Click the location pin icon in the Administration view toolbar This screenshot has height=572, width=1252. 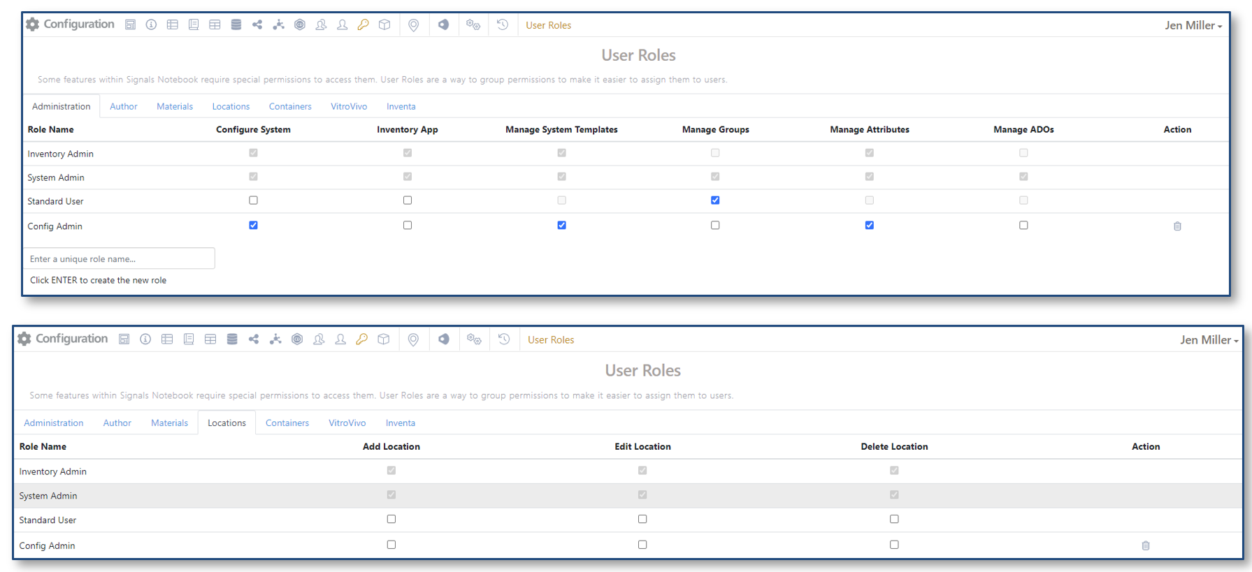point(414,25)
